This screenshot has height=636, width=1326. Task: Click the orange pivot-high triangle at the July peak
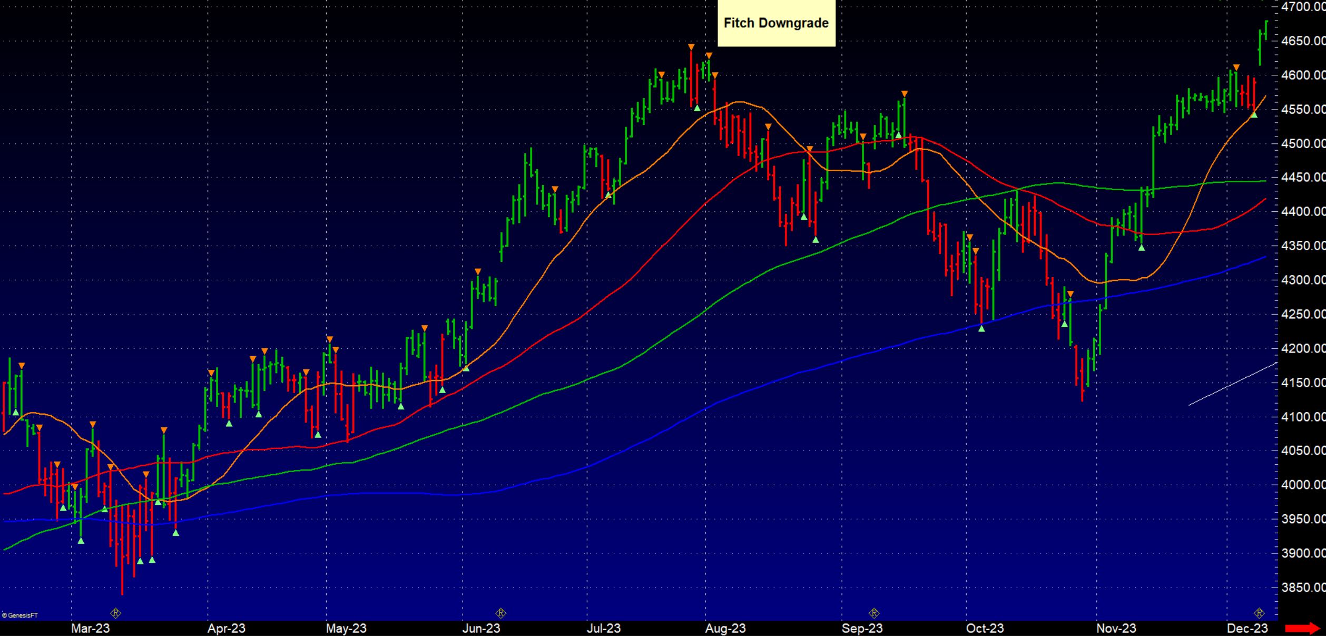pos(691,47)
